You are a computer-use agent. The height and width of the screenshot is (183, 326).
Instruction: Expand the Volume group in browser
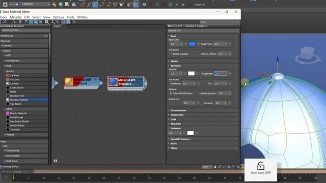[x=26, y=135]
